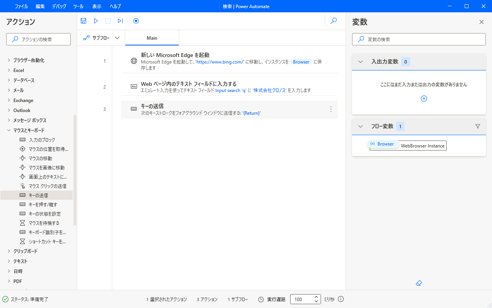Open flow search magnifier icon

coord(334,21)
